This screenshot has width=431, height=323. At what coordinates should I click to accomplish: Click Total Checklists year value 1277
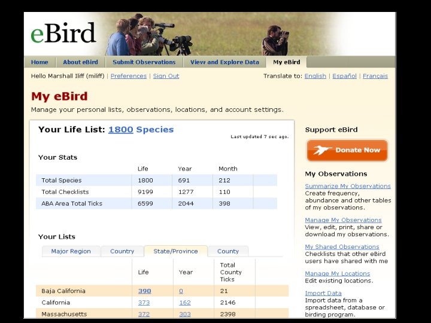(186, 192)
